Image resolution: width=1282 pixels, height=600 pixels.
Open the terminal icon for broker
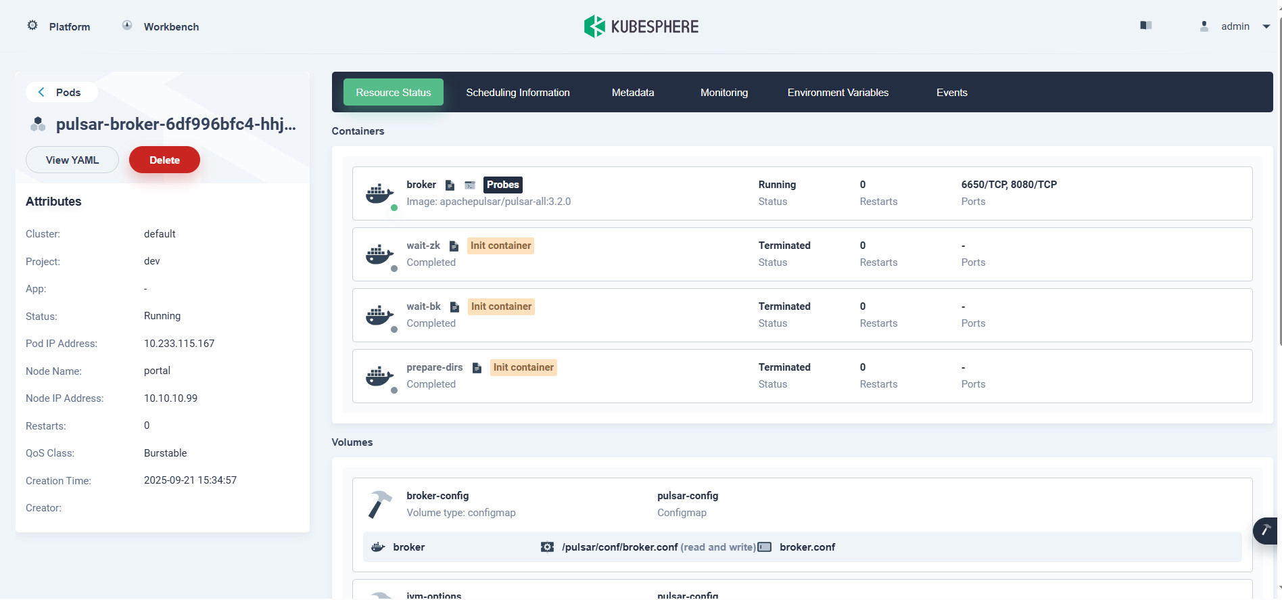click(x=470, y=185)
